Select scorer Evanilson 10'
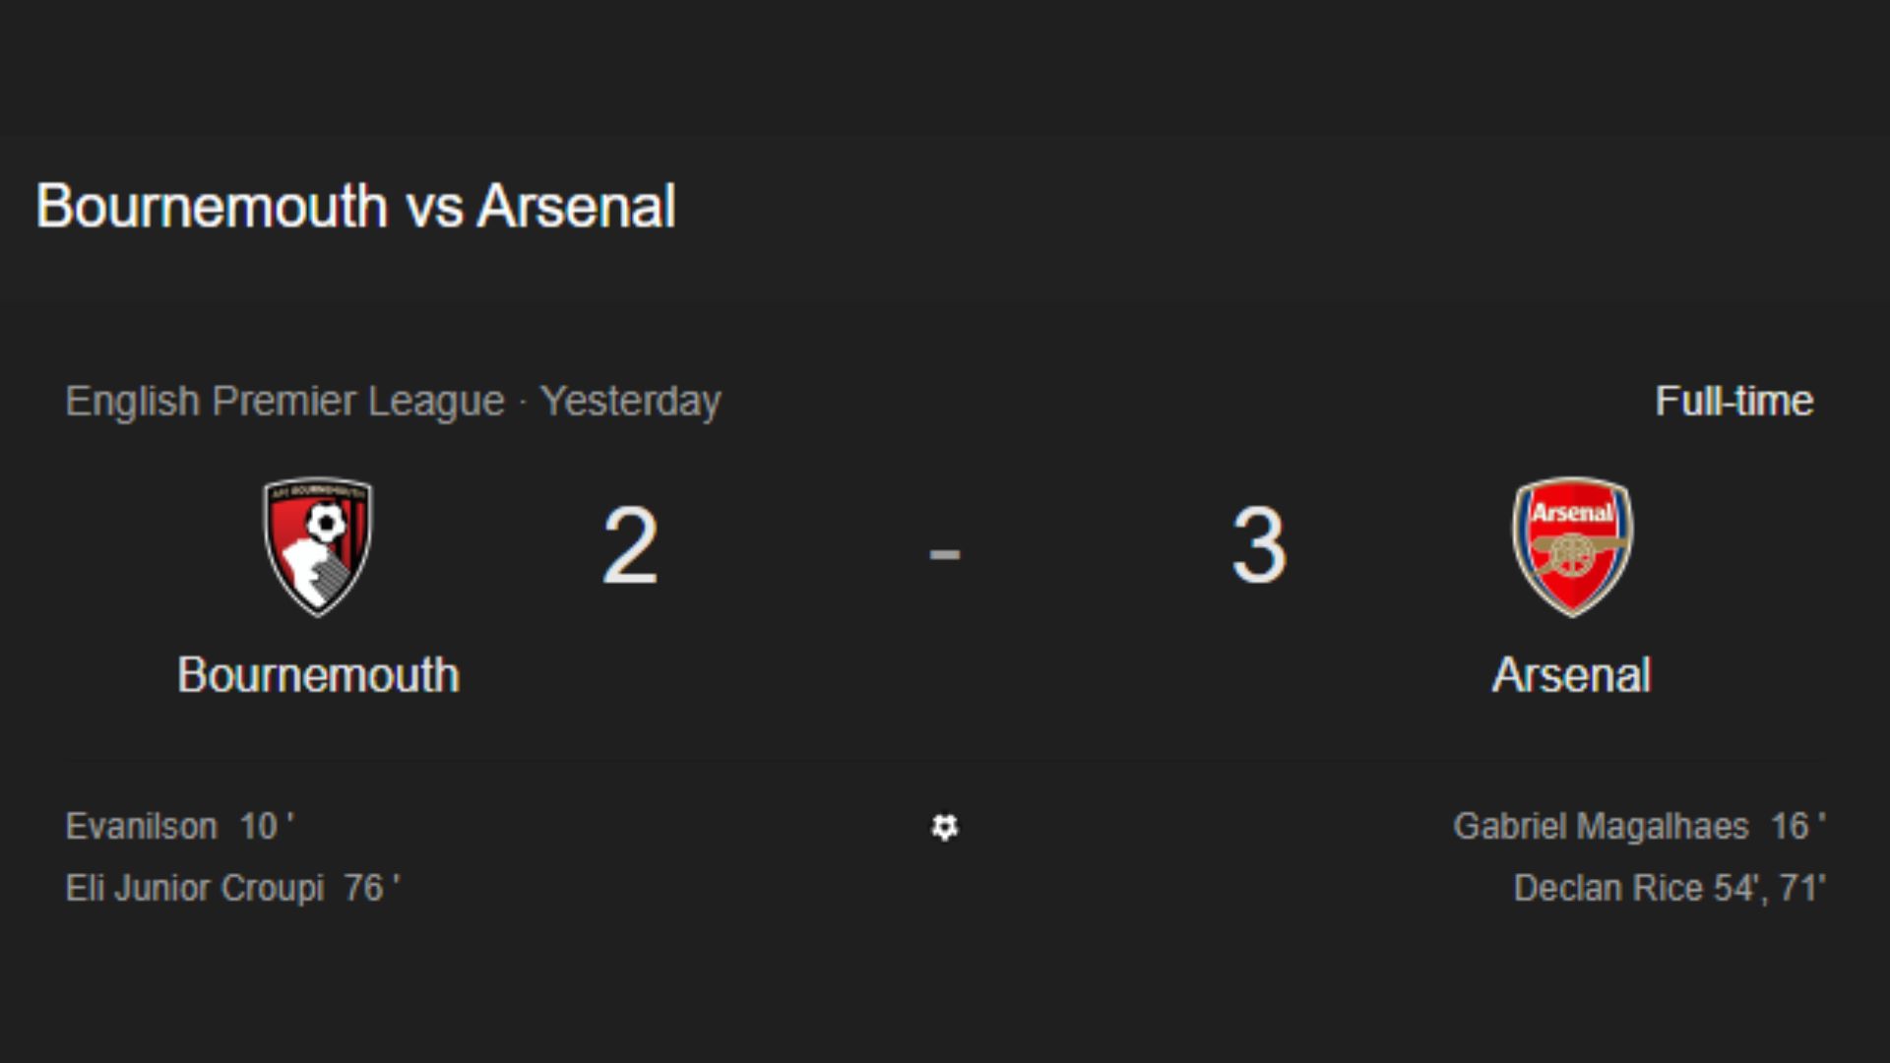 click(x=180, y=827)
